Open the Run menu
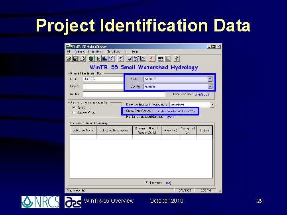The image size is (287, 215). (x=126, y=52)
